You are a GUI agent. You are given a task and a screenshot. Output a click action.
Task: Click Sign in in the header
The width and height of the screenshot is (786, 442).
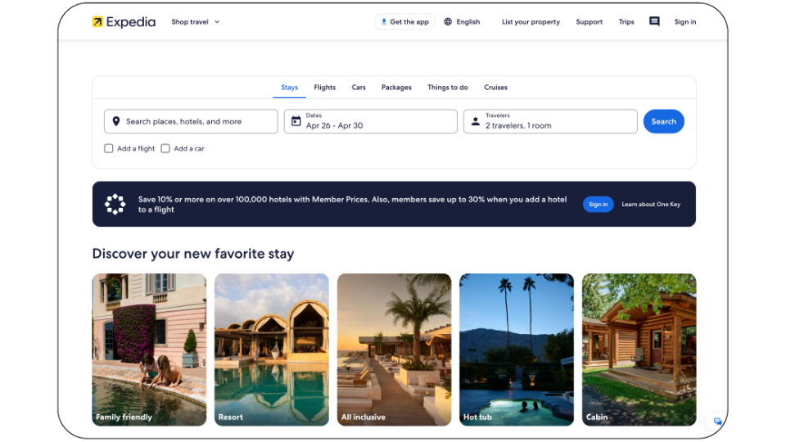pyautogui.click(x=684, y=21)
